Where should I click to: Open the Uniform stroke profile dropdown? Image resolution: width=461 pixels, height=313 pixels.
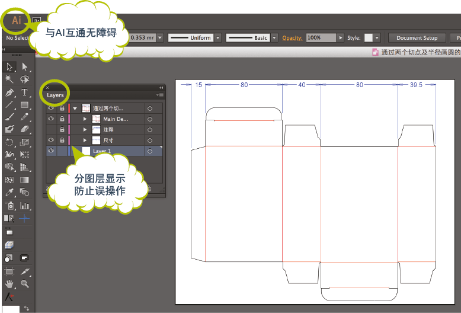tap(217, 38)
